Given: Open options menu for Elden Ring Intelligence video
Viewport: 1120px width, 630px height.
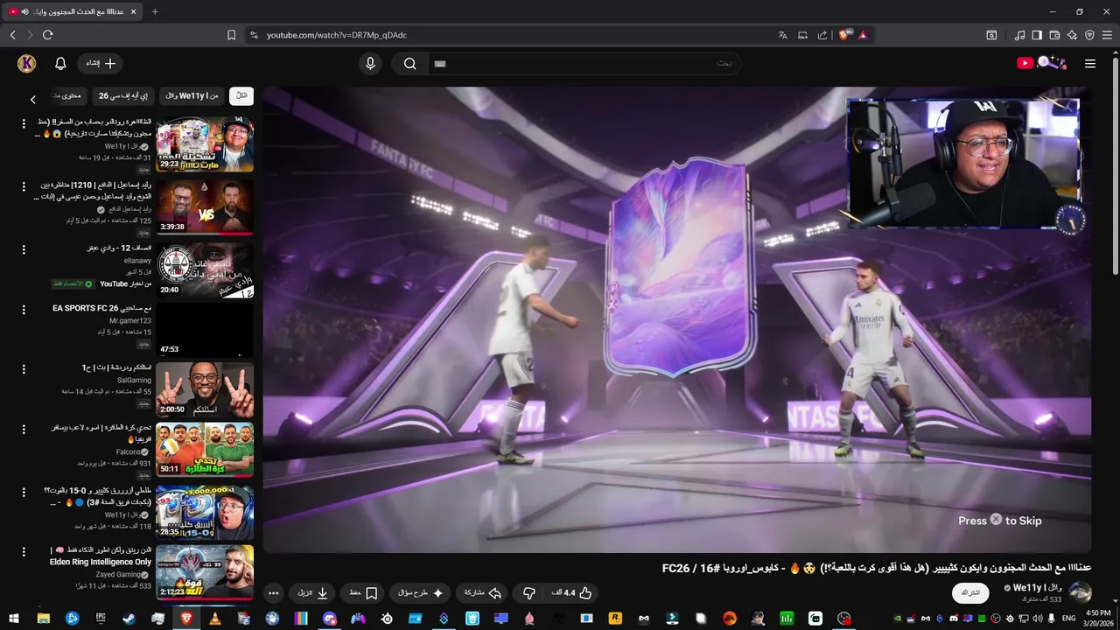Looking at the screenshot, I should [24, 551].
